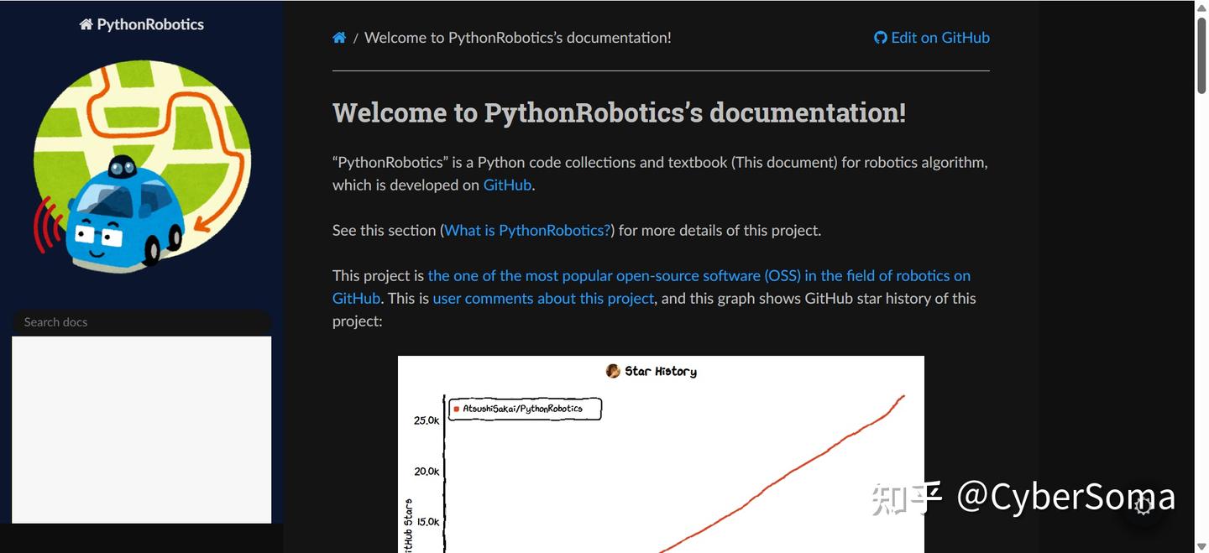The width and height of the screenshot is (1209, 553).
Task: Click the GitHub octocat icon in the header
Action: [x=880, y=38]
